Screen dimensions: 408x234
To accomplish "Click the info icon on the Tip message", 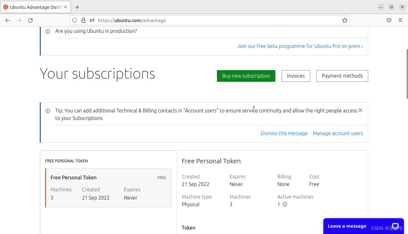I will [48, 111].
